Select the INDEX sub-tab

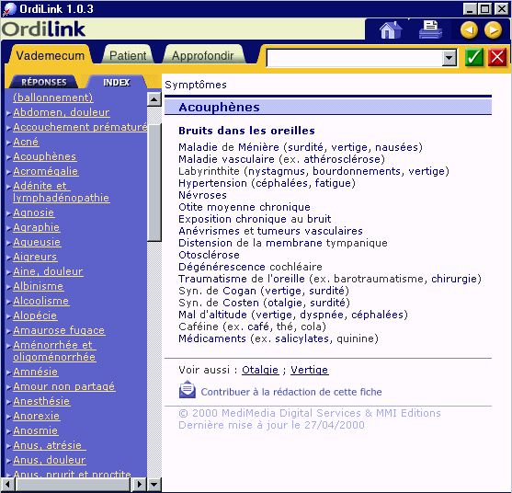coord(117,83)
